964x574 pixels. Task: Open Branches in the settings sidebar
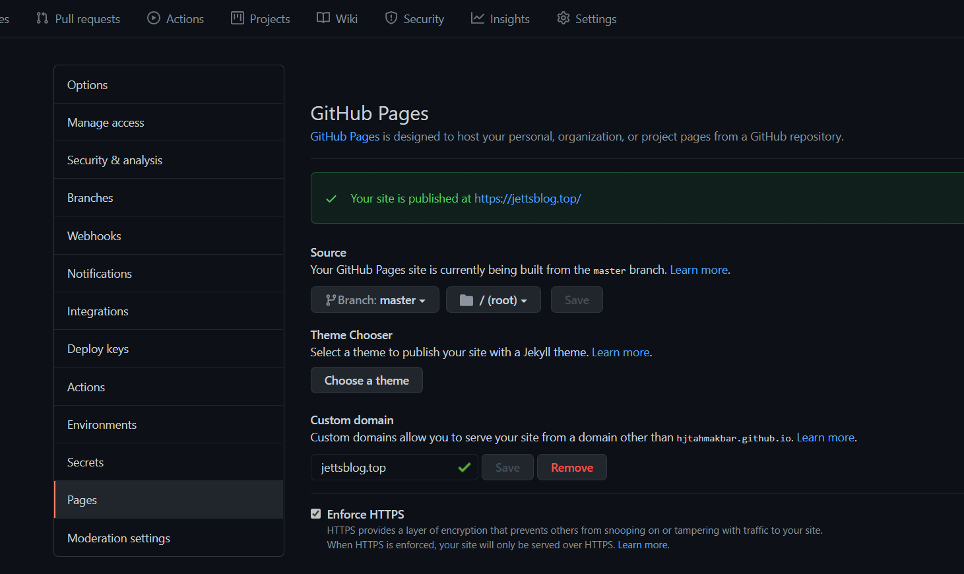(90, 198)
